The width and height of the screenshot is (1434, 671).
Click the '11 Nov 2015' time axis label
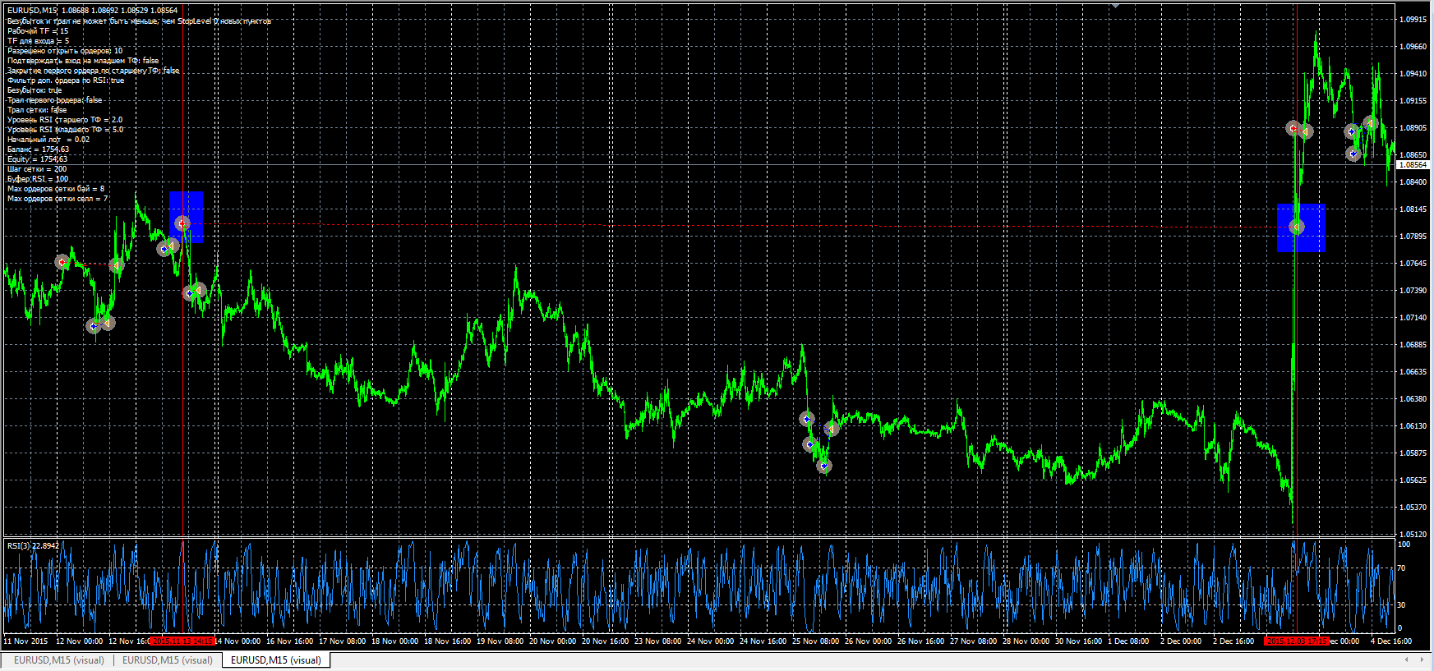coord(25,641)
